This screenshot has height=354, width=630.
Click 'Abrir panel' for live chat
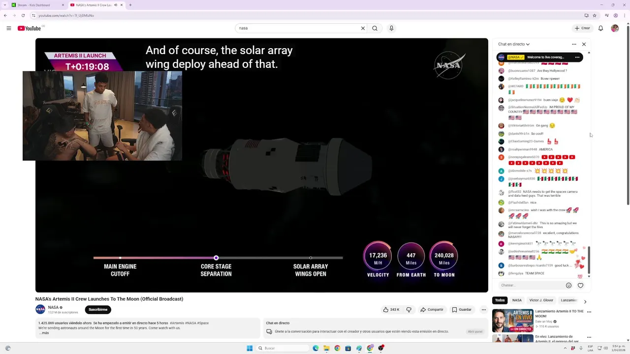(x=475, y=331)
